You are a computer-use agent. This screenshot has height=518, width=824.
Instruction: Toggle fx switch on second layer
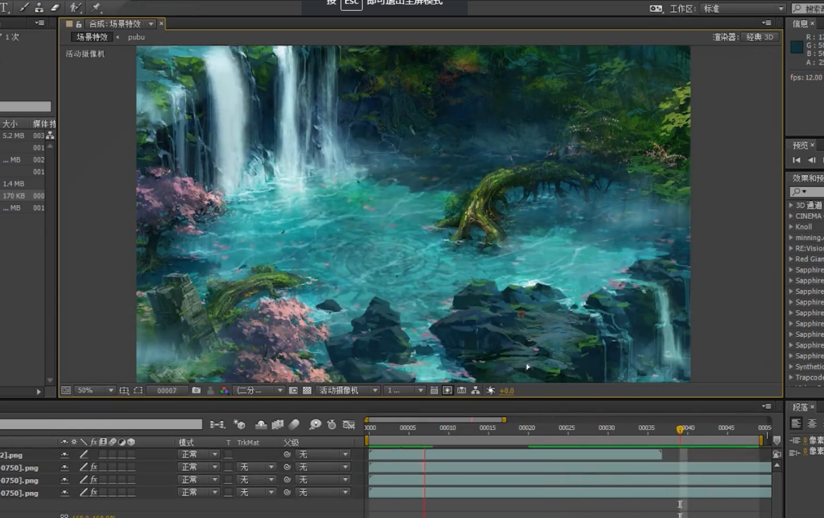coord(94,467)
